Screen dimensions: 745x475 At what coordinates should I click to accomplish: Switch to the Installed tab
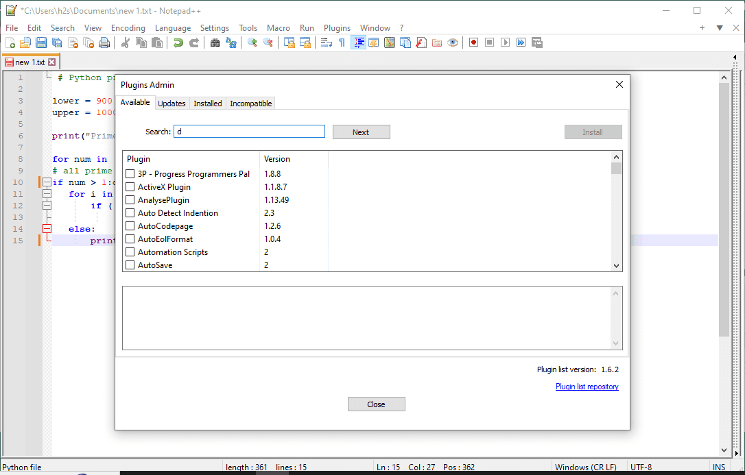coord(208,103)
